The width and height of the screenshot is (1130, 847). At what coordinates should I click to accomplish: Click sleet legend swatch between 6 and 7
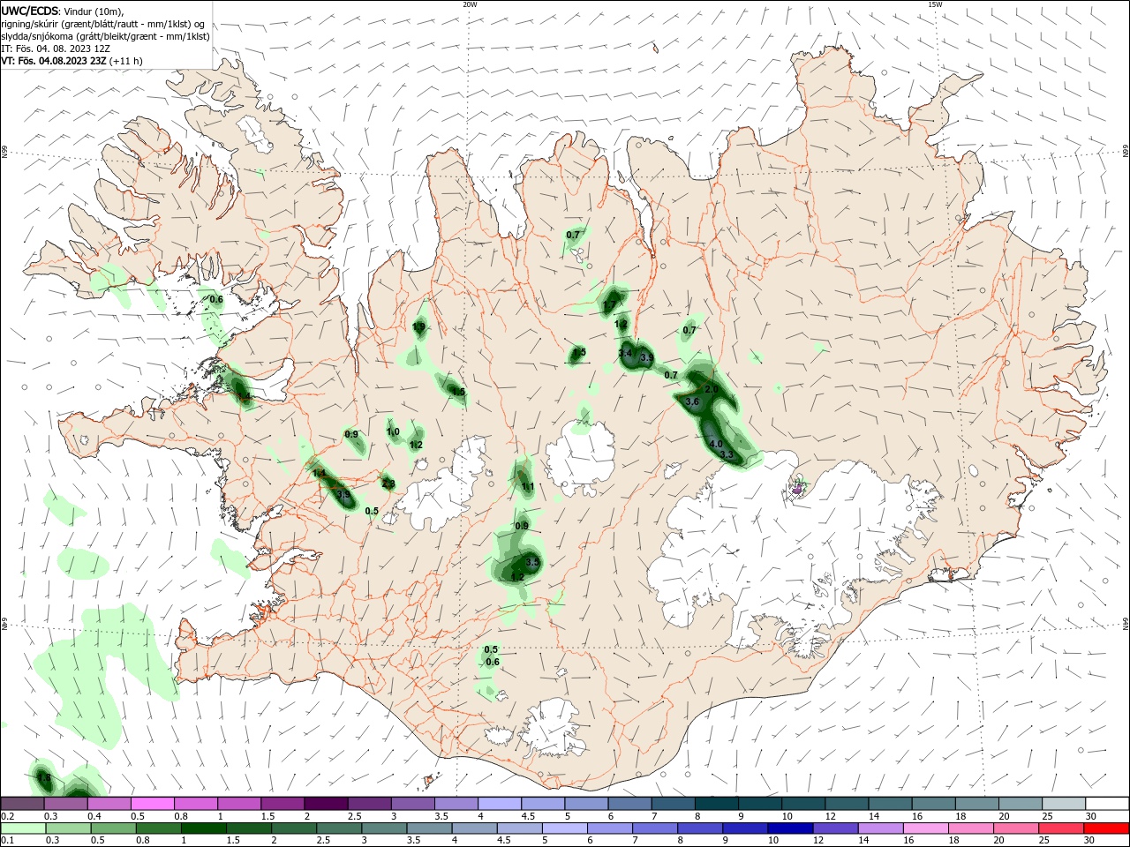click(629, 804)
